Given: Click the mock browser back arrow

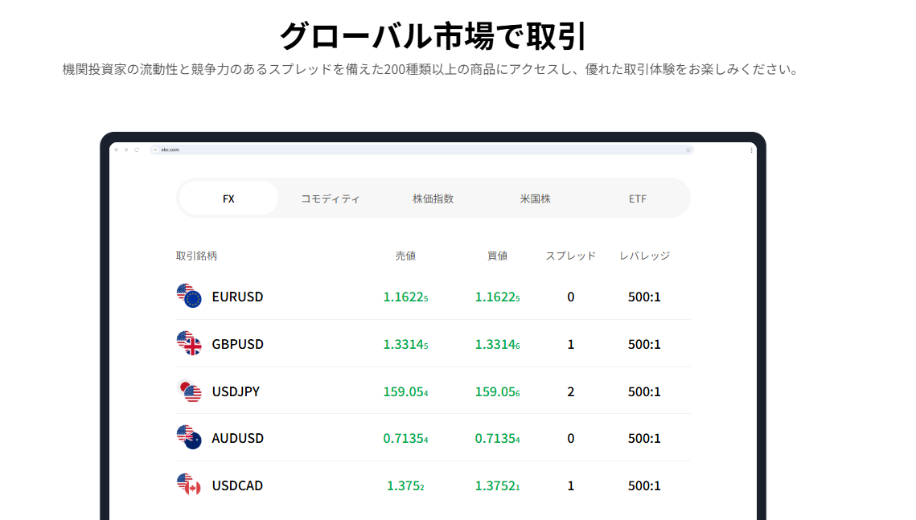Looking at the screenshot, I should point(117,150).
